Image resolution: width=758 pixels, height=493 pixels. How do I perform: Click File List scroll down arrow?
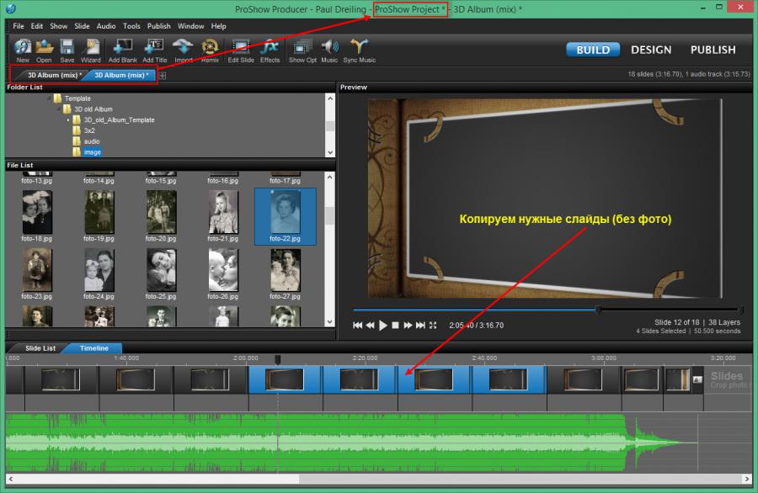point(330,322)
